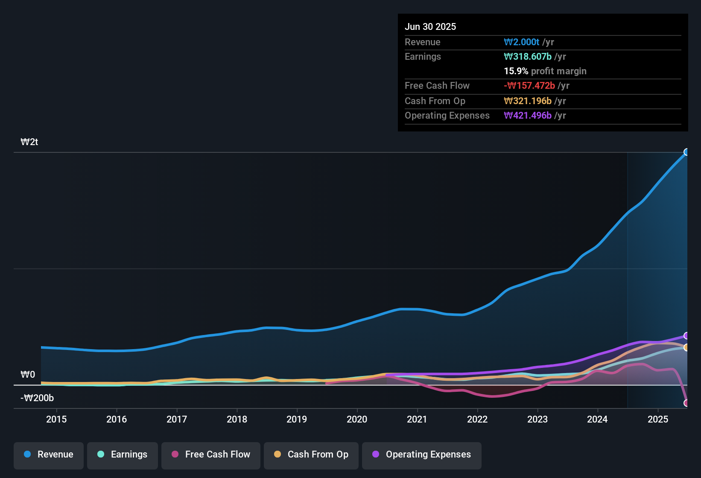This screenshot has height=478, width=701.
Task: Click the Operating Expenses endpoint circle at chart right
Action: (686, 336)
